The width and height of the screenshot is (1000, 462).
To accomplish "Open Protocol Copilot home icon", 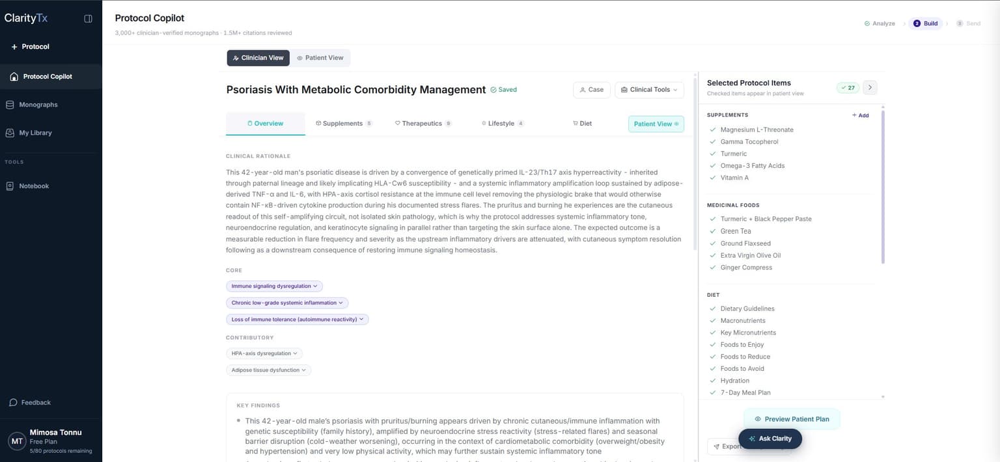I will pos(14,77).
